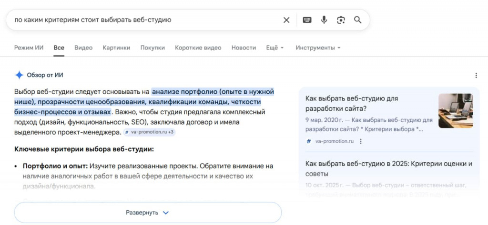Image resolution: width=488 pixels, height=225 pixels.
Task: Switch to Видео tab
Action: pyautogui.click(x=83, y=48)
